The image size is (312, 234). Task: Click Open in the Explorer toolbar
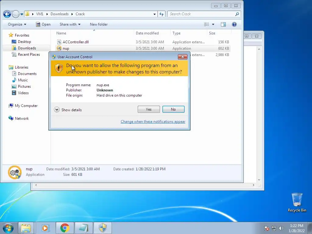(x=43, y=24)
